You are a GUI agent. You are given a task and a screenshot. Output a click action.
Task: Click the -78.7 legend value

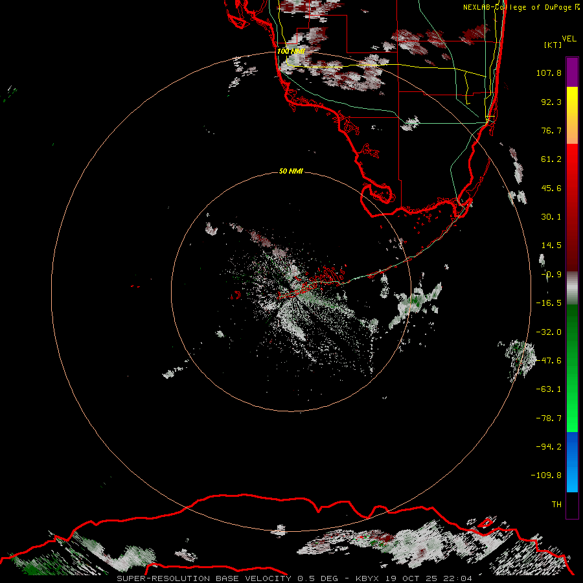pyautogui.click(x=549, y=418)
